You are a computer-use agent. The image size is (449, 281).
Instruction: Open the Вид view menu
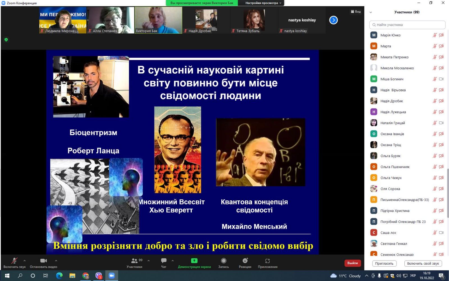(356, 12)
